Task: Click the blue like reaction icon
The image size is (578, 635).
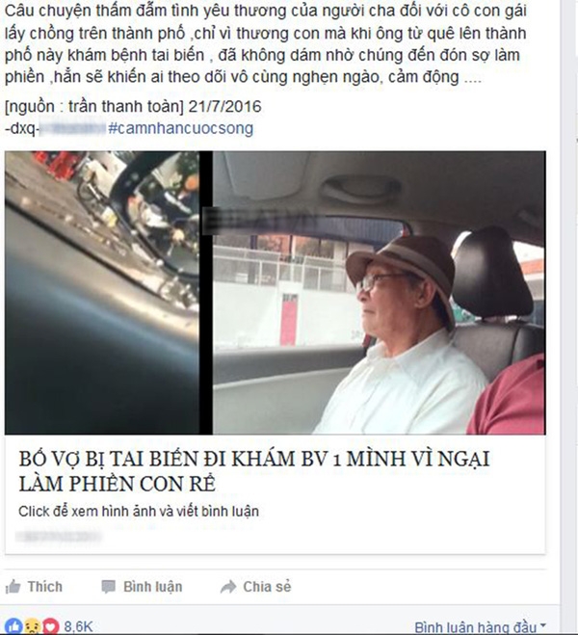Action: click(13, 626)
